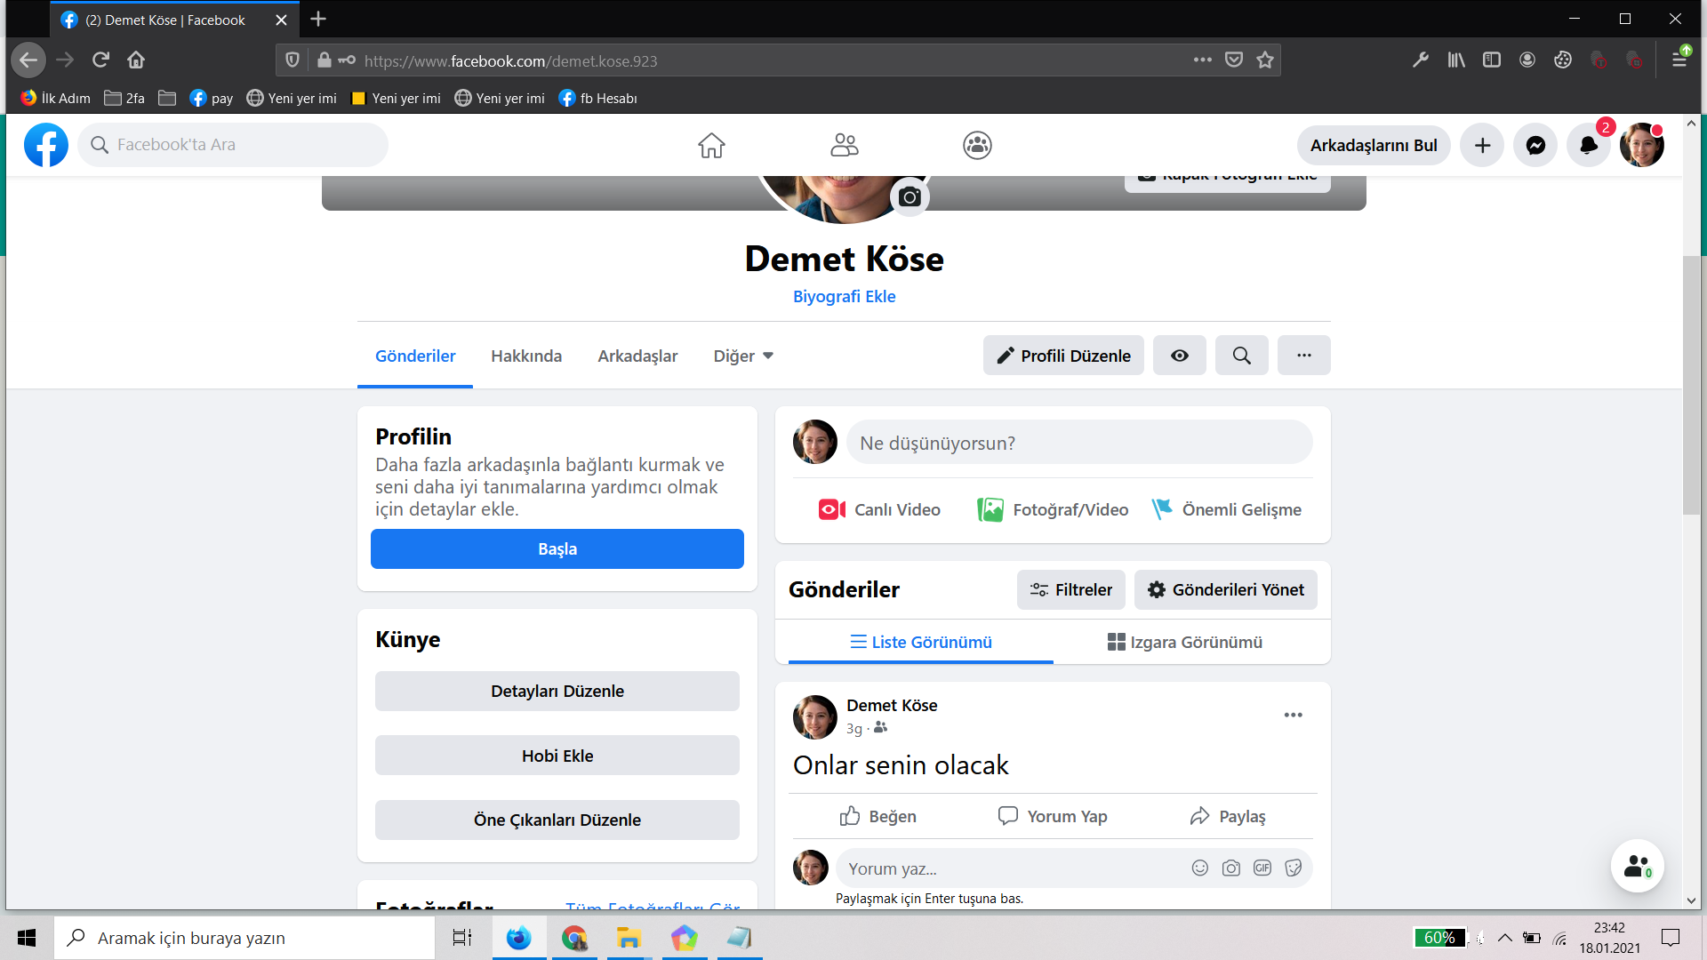
Task: Go to Firefox home page
Action: click(x=136, y=60)
